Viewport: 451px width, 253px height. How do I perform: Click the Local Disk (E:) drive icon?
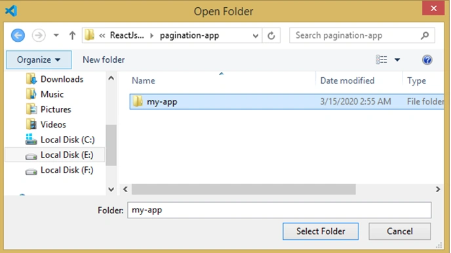[31, 156]
